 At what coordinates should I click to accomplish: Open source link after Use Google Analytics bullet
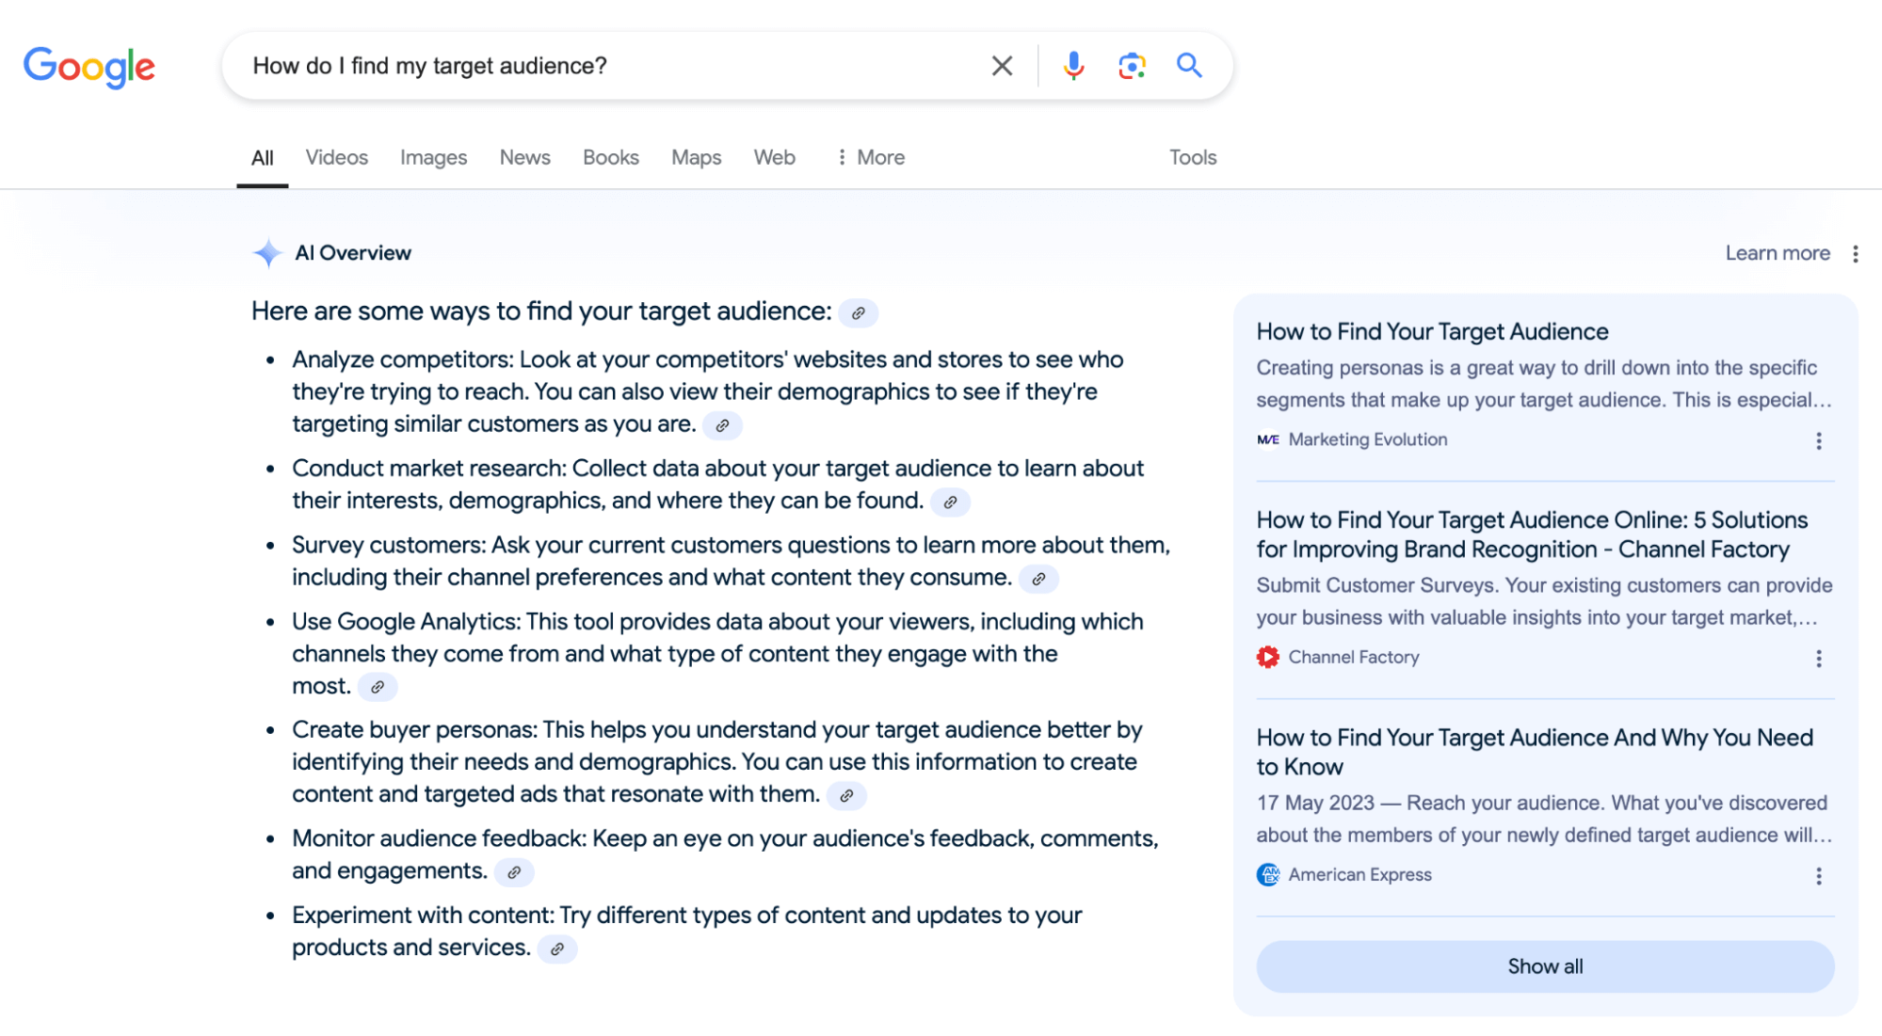coord(378,687)
